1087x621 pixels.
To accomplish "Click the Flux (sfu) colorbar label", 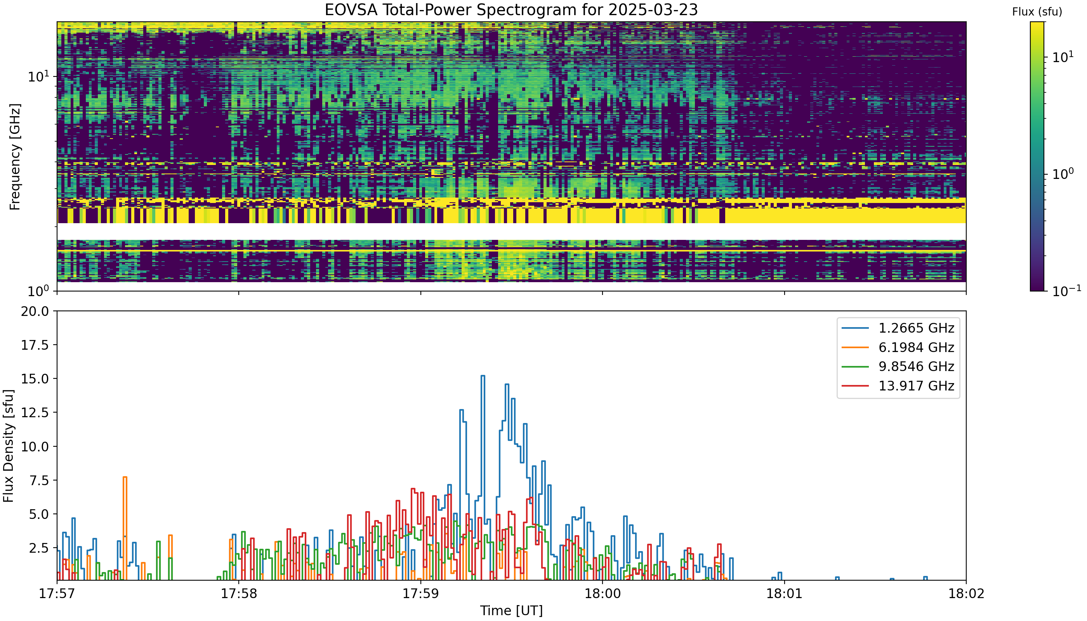I will tap(1037, 12).
